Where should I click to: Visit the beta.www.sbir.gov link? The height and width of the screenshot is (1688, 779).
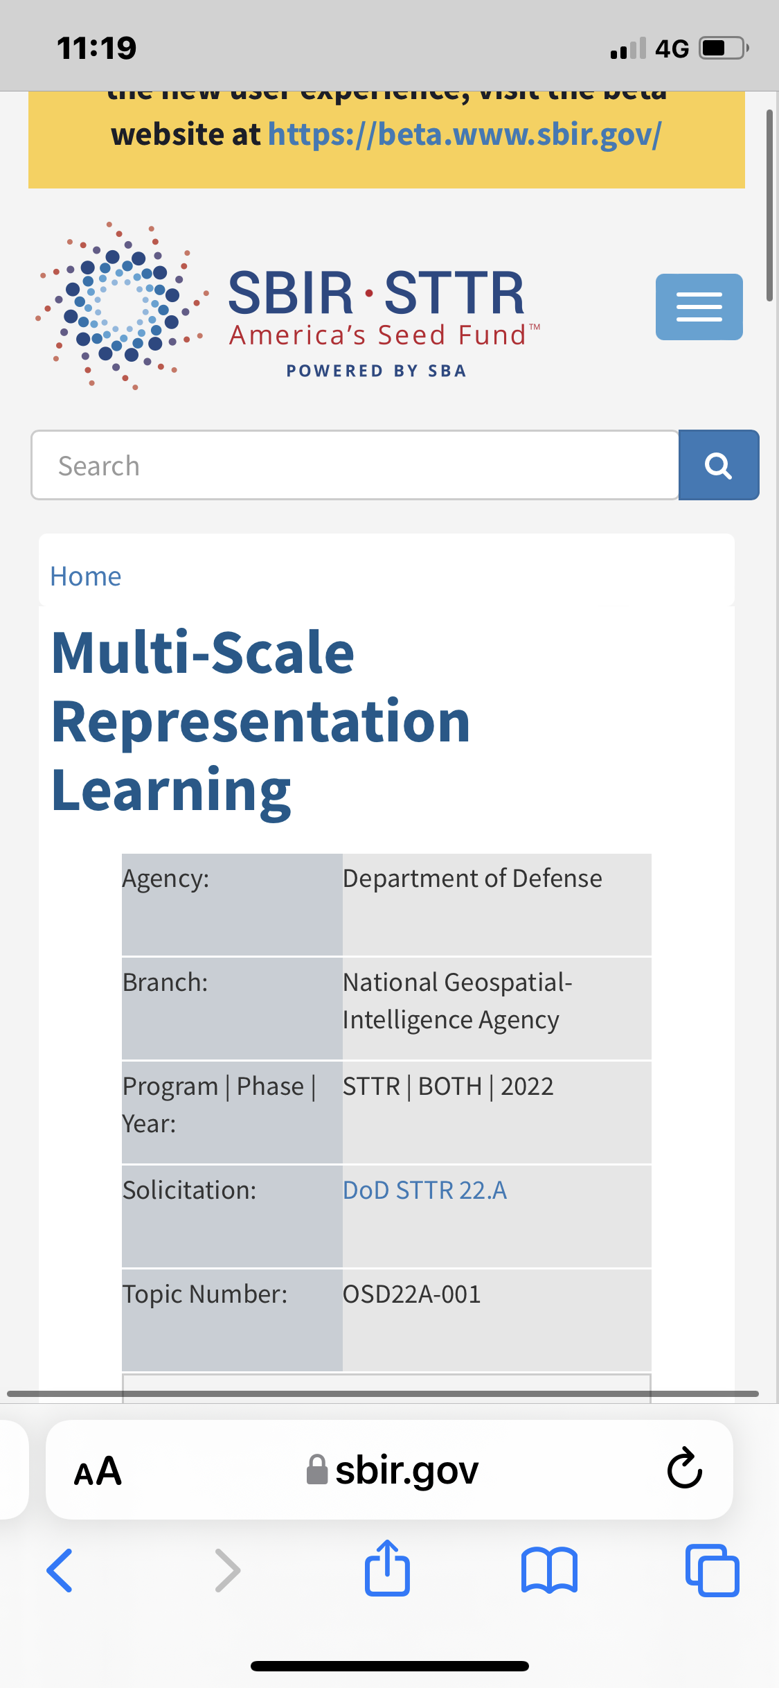[x=465, y=134]
